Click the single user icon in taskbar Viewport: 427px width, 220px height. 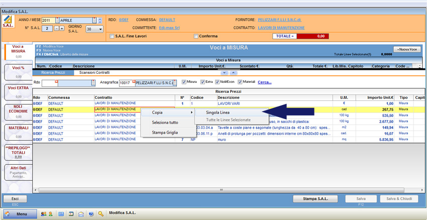pos(51,213)
